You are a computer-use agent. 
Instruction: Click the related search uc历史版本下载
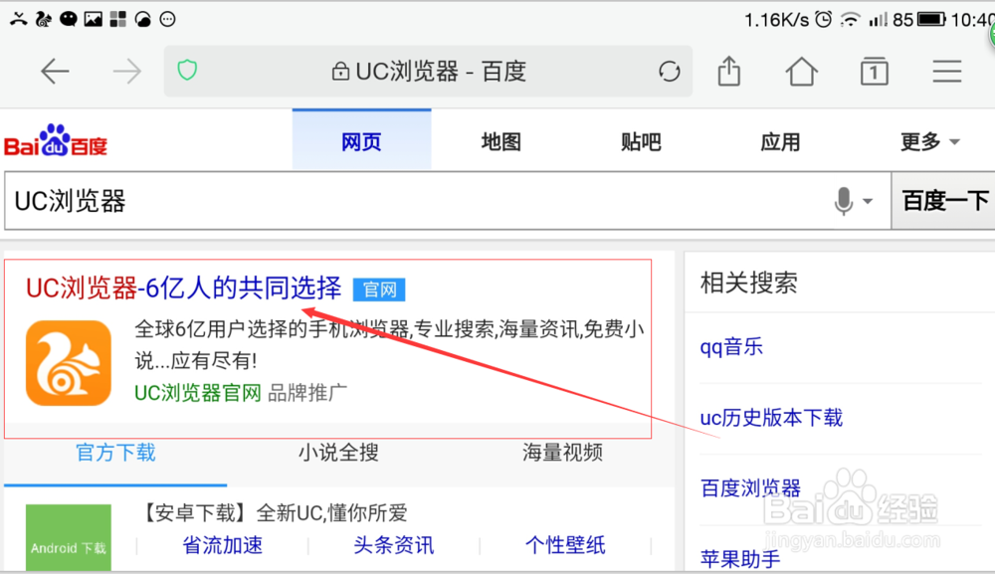[x=771, y=418]
